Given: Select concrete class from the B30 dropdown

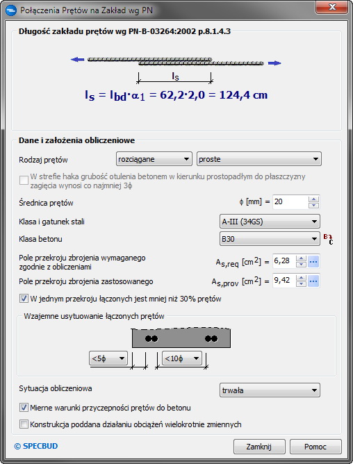Looking at the screenshot, I should click(x=270, y=239).
